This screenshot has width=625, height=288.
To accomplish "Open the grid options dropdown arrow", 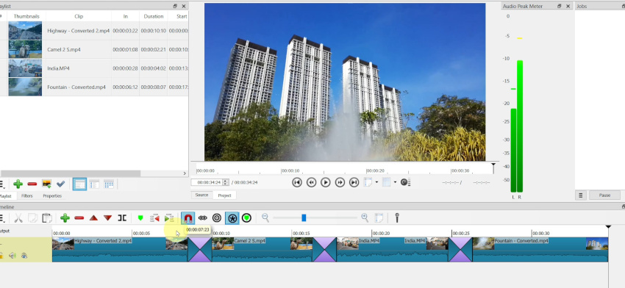I will point(395,182).
